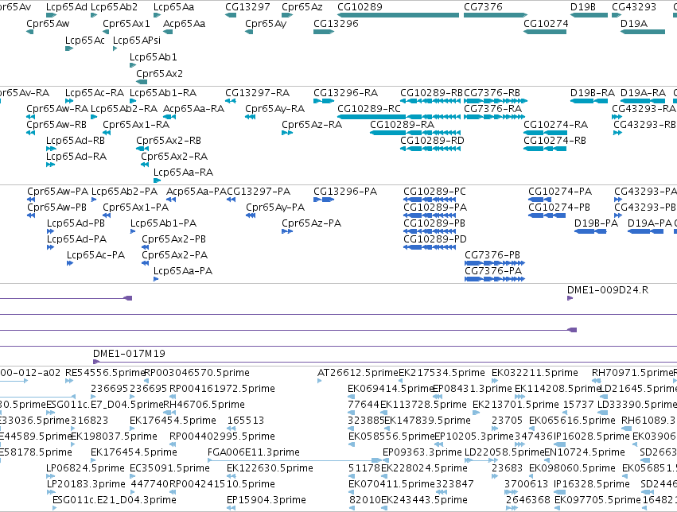Select the Cpr65Az-RA transcript label

[x=311, y=125]
